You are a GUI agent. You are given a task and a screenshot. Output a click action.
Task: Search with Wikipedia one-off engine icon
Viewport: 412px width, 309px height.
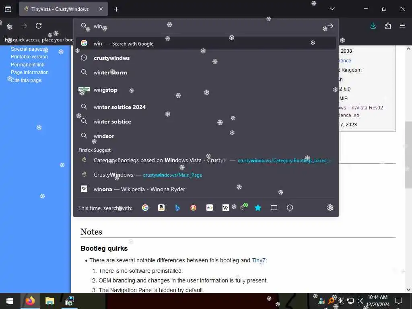click(225, 208)
